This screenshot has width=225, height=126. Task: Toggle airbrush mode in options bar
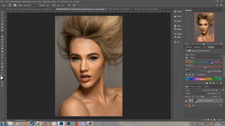(x=69, y=5)
